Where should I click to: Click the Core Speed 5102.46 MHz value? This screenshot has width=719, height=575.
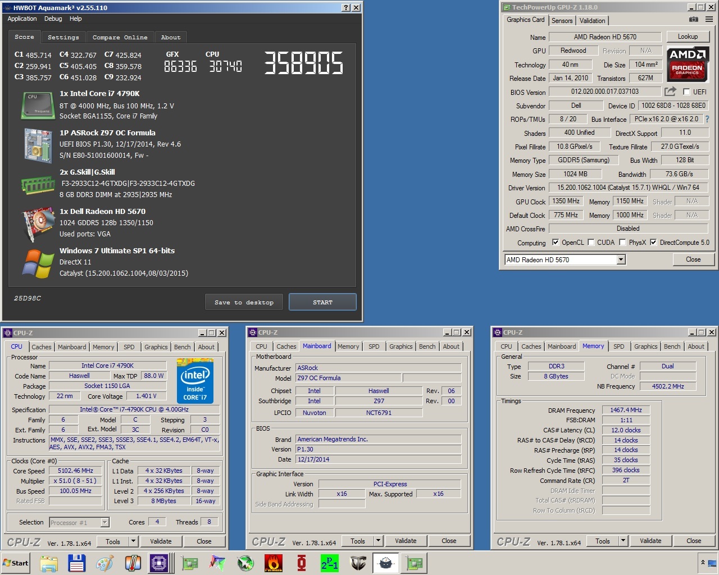pos(75,471)
